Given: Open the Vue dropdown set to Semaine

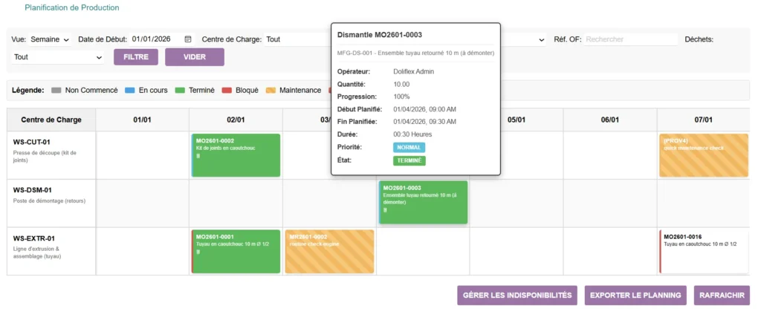Looking at the screenshot, I should [x=50, y=39].
